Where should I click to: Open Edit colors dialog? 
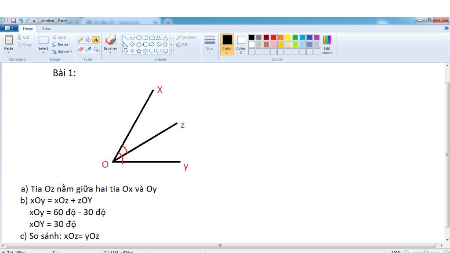[x=327, y=44]
